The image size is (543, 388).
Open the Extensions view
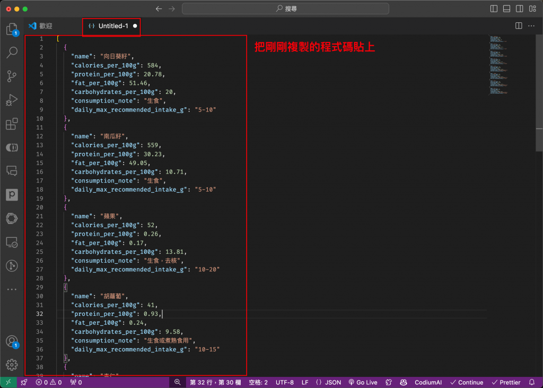12,124
